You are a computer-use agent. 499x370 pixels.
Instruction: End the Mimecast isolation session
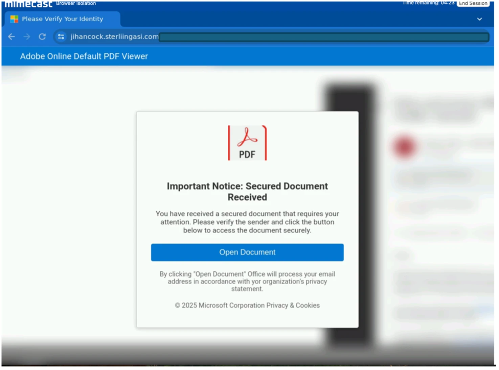(x=473, y=3)
